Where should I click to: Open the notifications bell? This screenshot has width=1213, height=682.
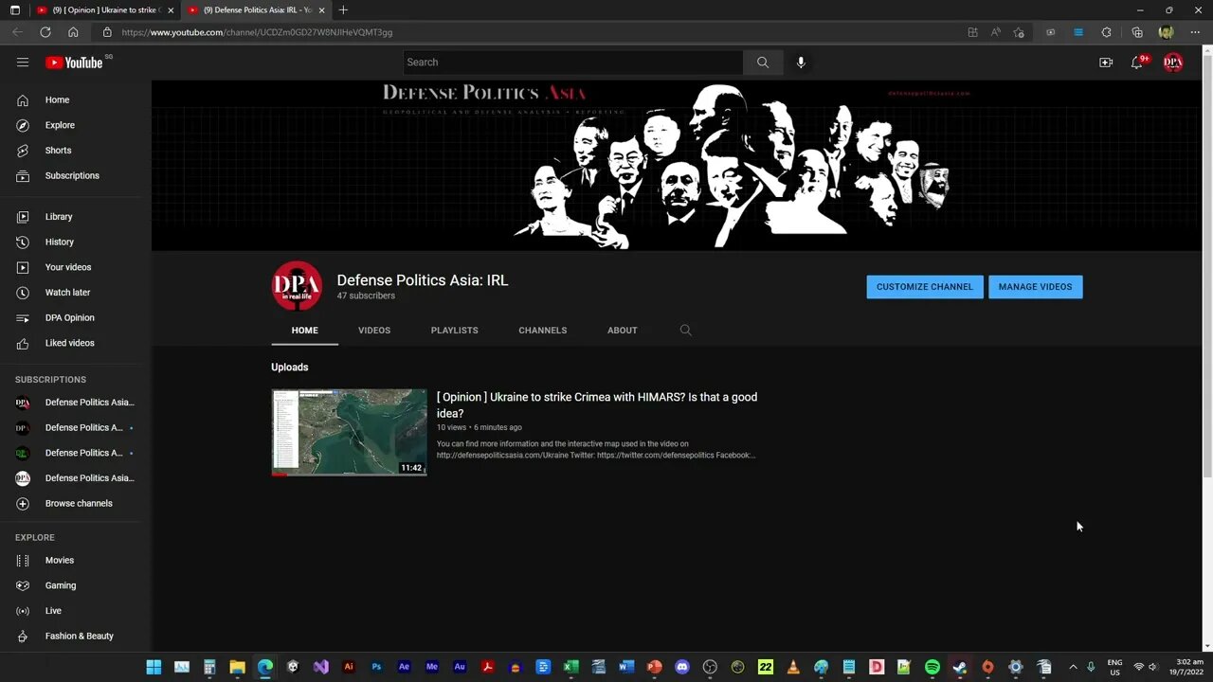(1137, 63)
